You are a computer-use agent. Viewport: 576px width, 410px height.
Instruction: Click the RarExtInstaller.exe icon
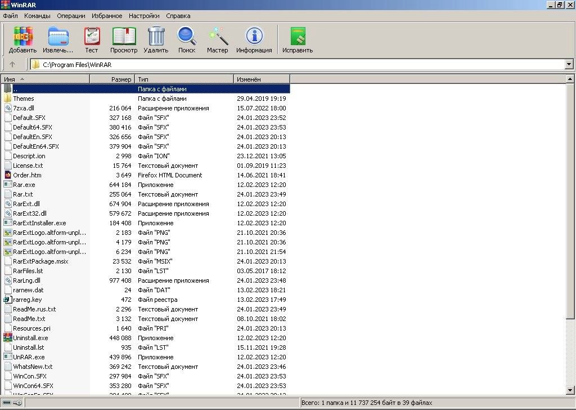pyautogui.click(x=8, y=223)
